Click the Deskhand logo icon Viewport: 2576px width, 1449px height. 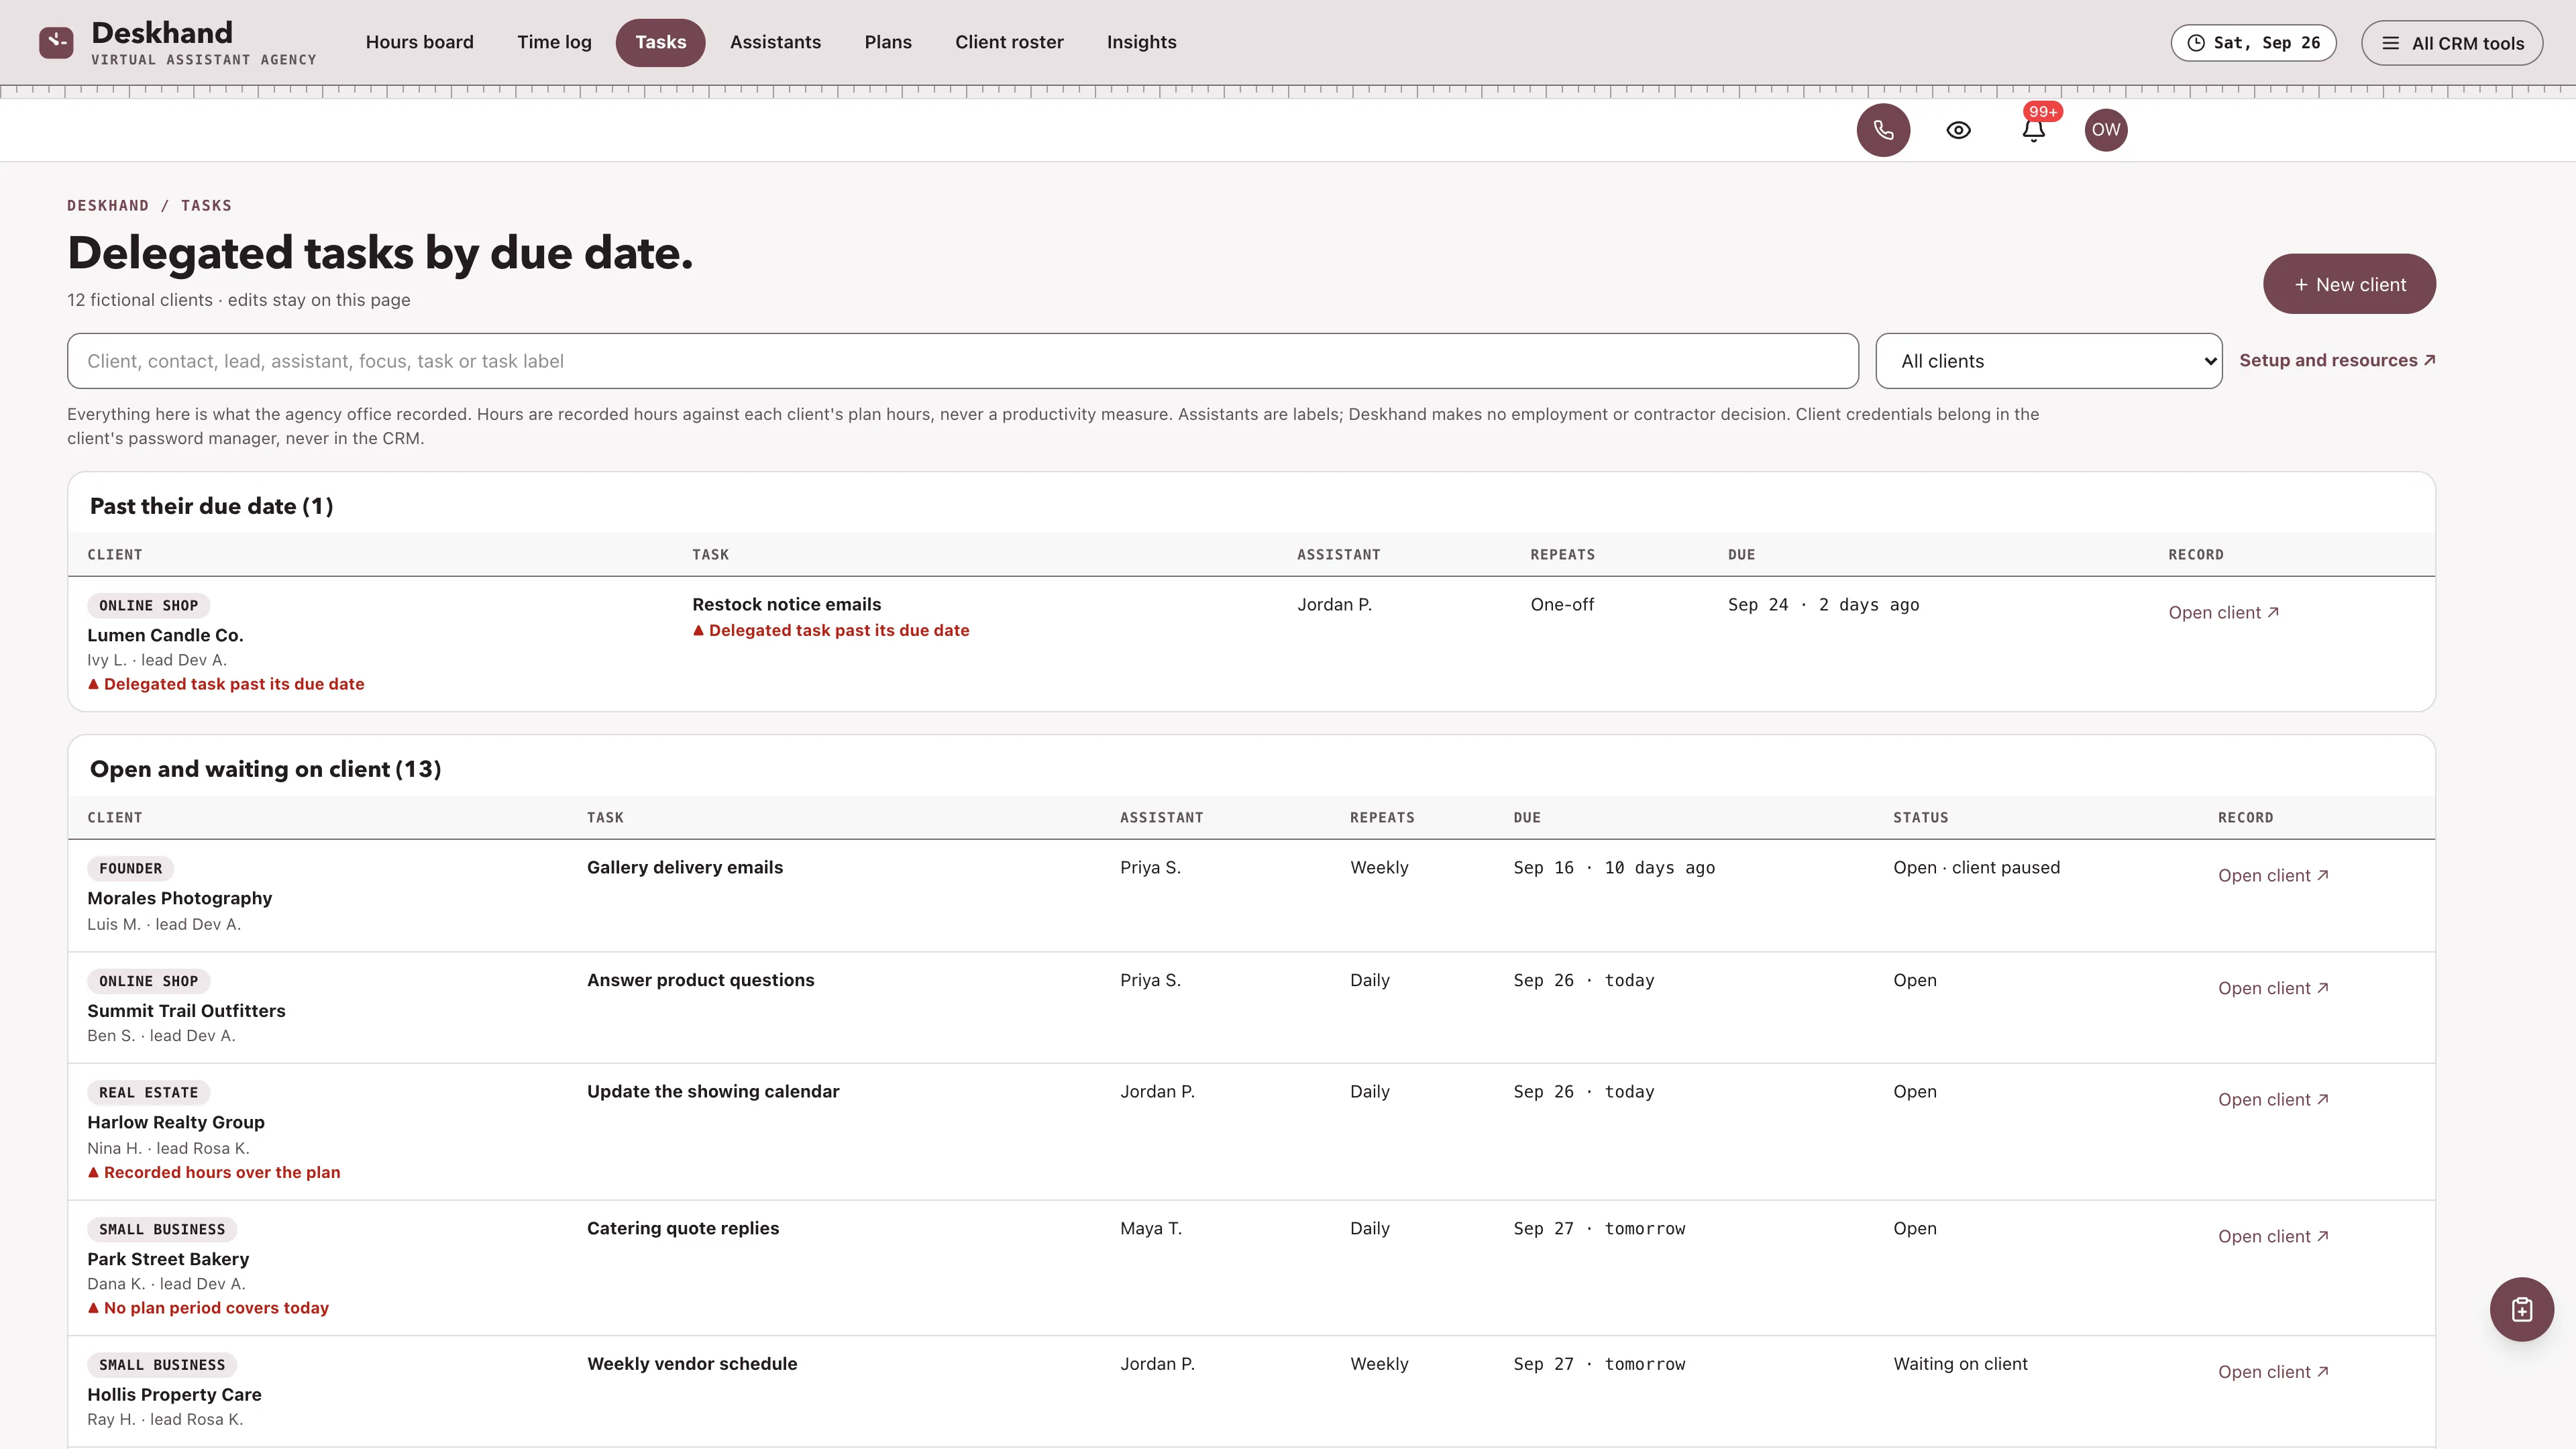[x=56, y=42]
